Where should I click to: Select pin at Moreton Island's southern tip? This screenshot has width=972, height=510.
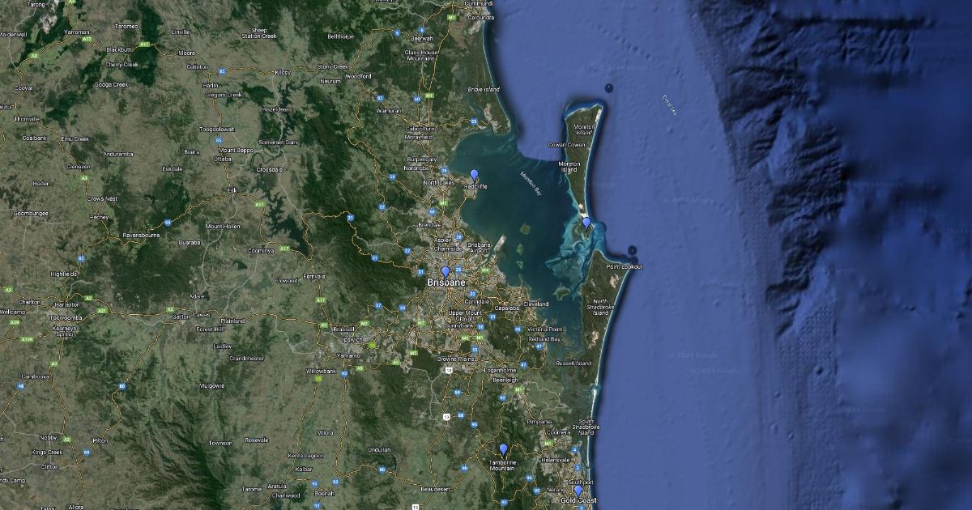(586, 223)
